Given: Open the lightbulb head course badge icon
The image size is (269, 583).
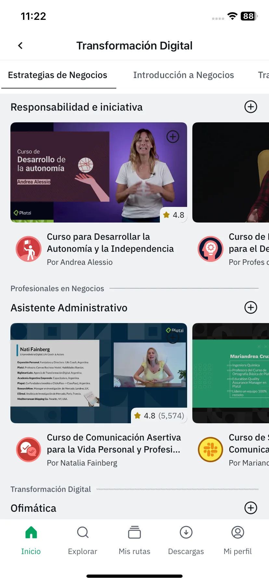Looking at the screenshot, I should [x=211, y=249].
